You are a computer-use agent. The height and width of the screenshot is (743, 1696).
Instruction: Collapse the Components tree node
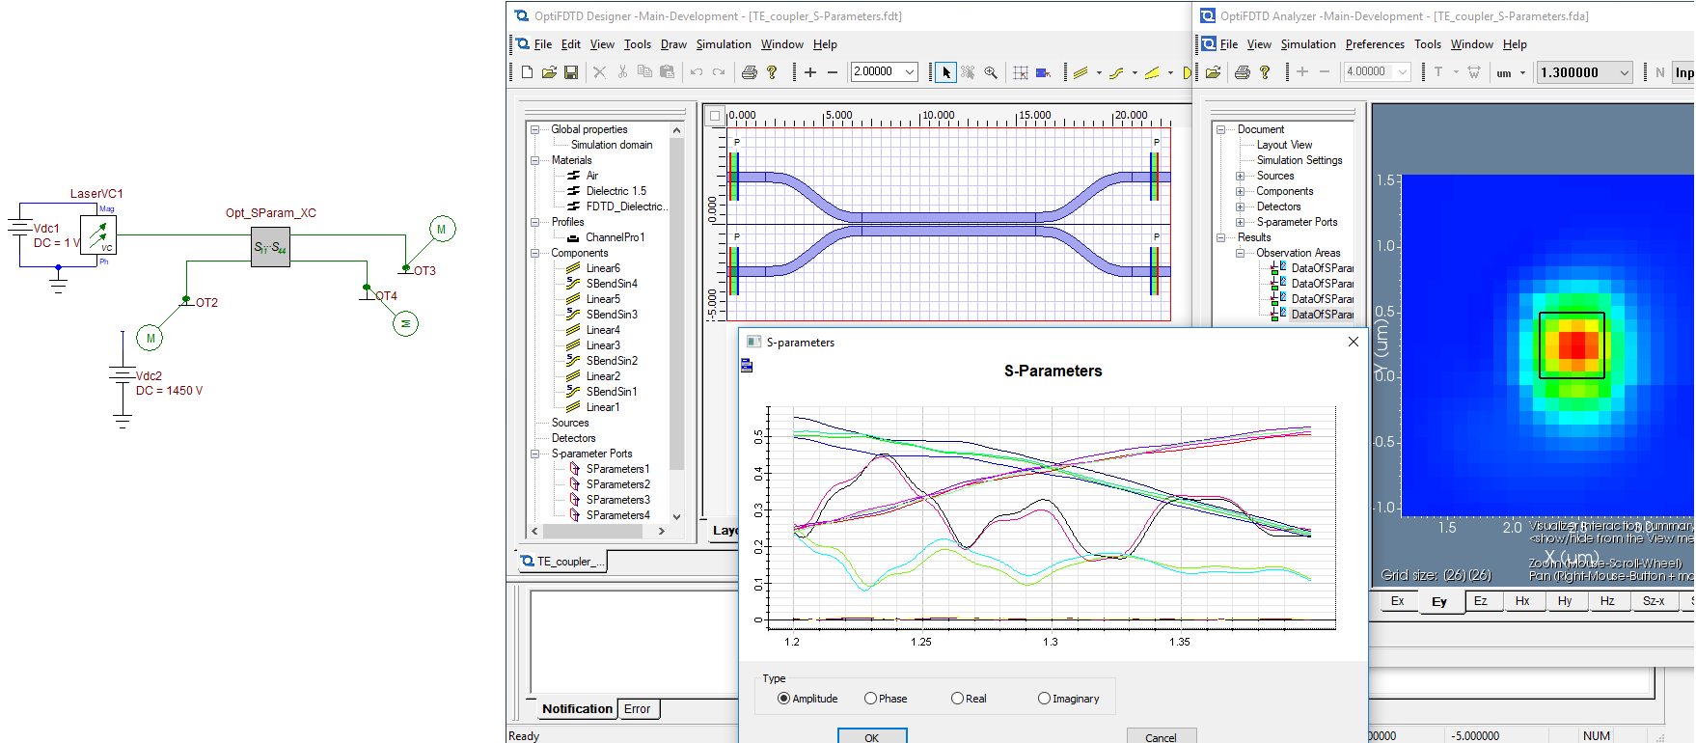click(x=534, y=253)
